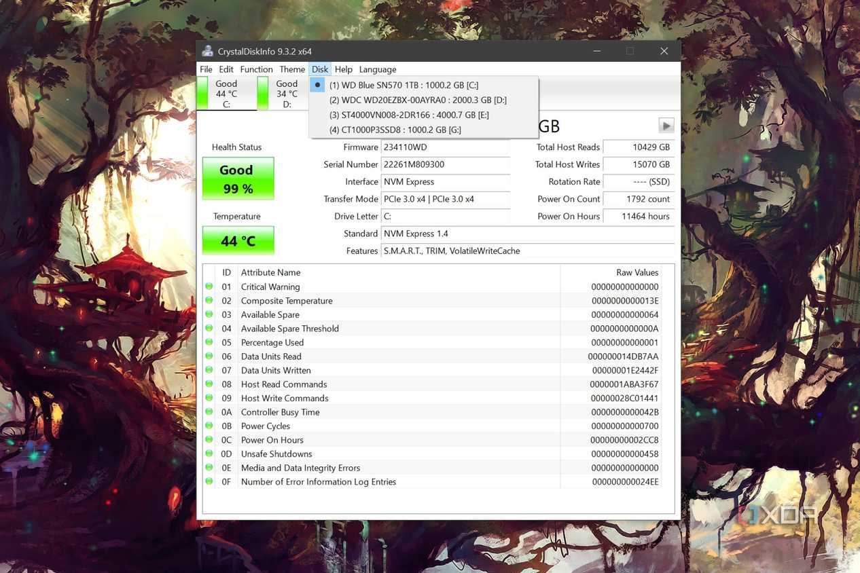Click the status dot for Critical Warning

click(209, 286)
